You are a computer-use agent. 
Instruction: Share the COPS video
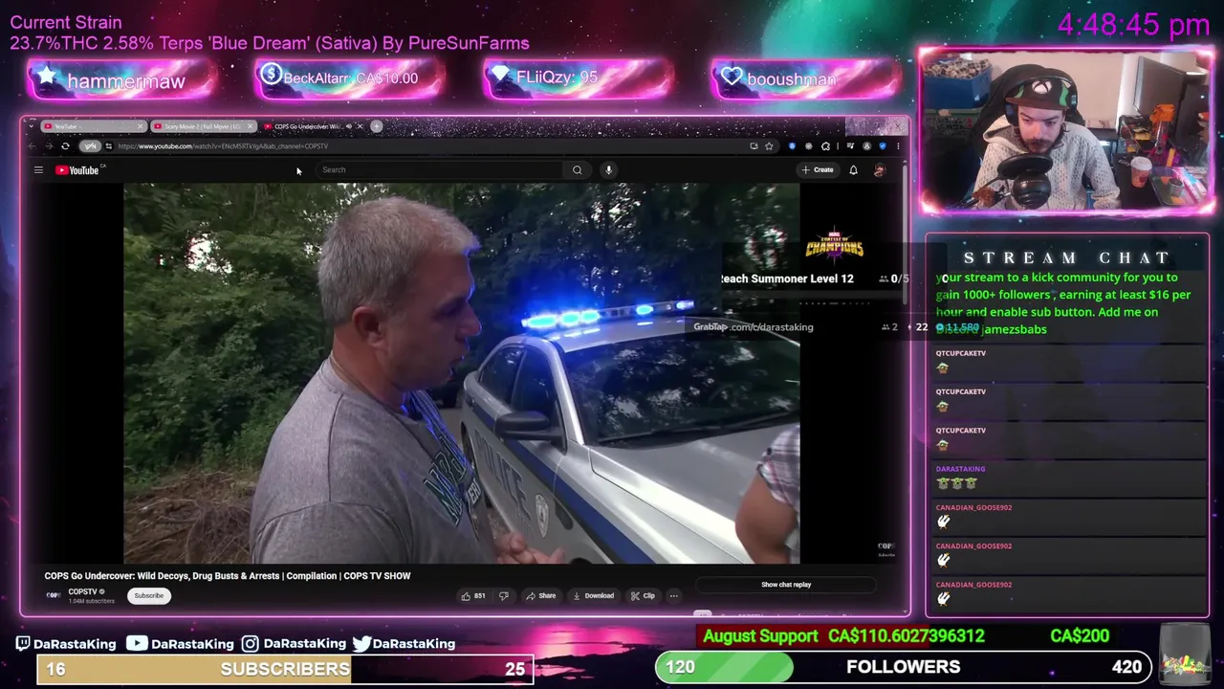point(540,595)
